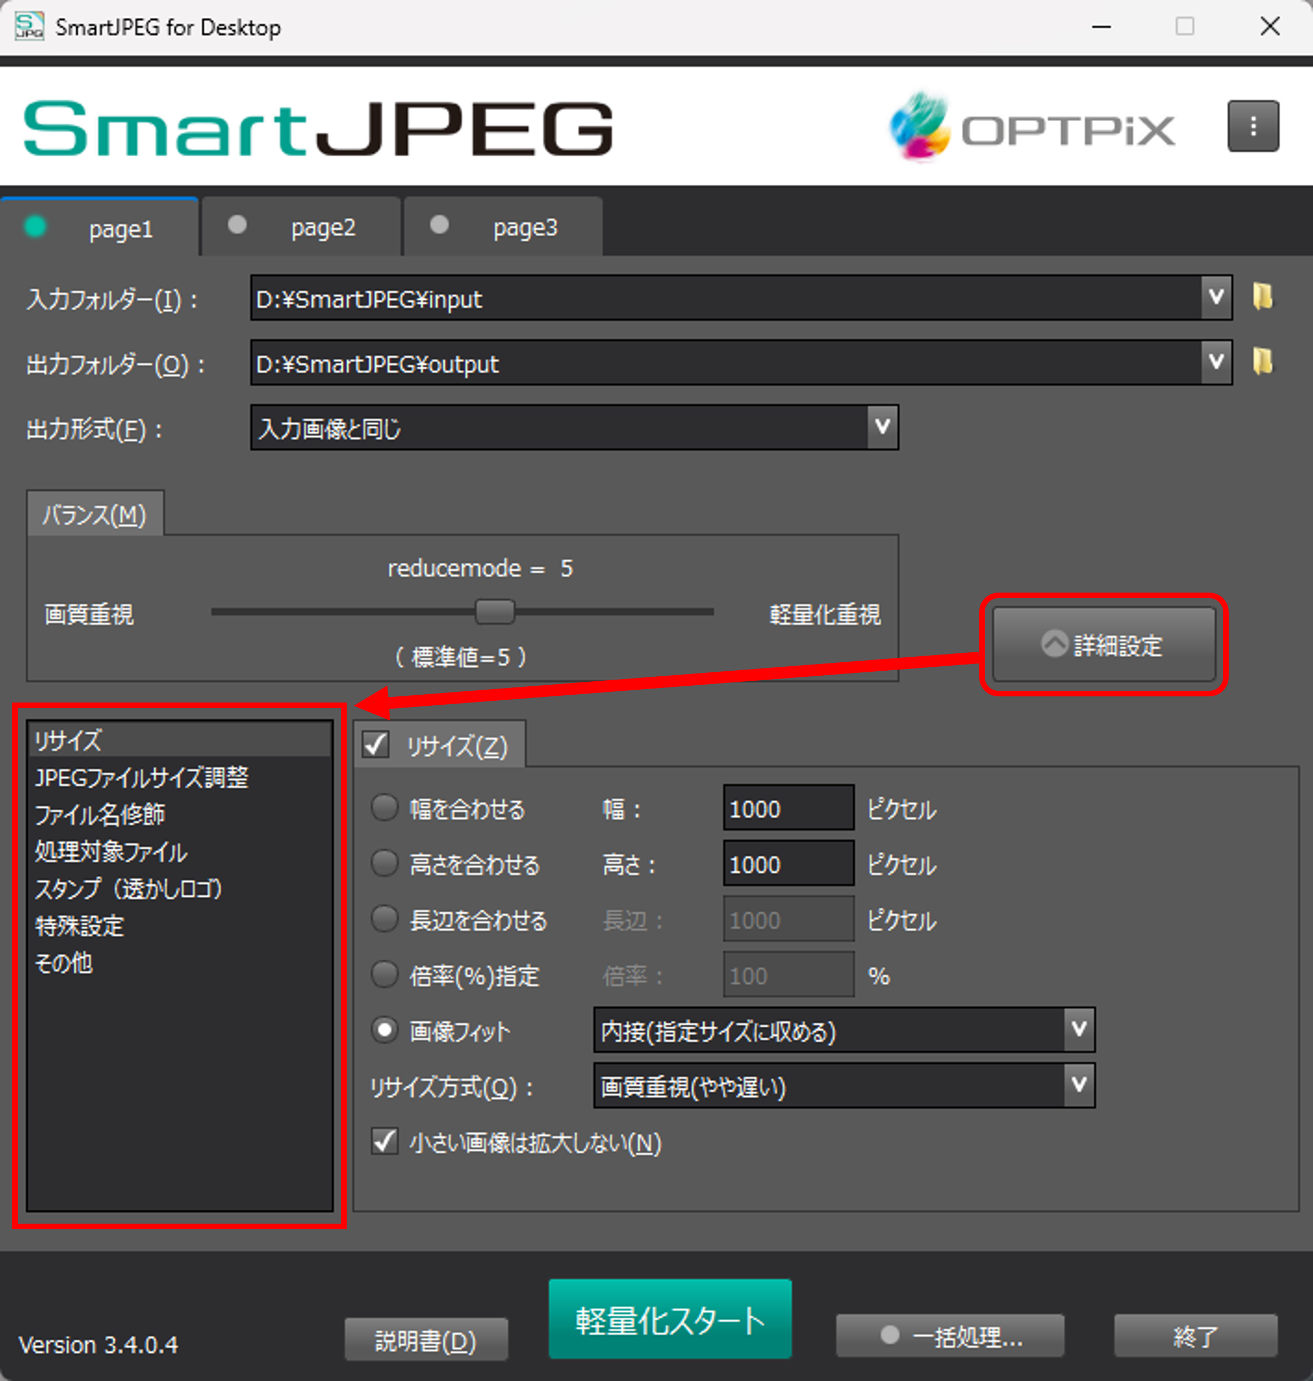This screenshot has width=1313, height=1381.
Task: Collapse the 詳細設定 button
Action: tap(1104, 644)
